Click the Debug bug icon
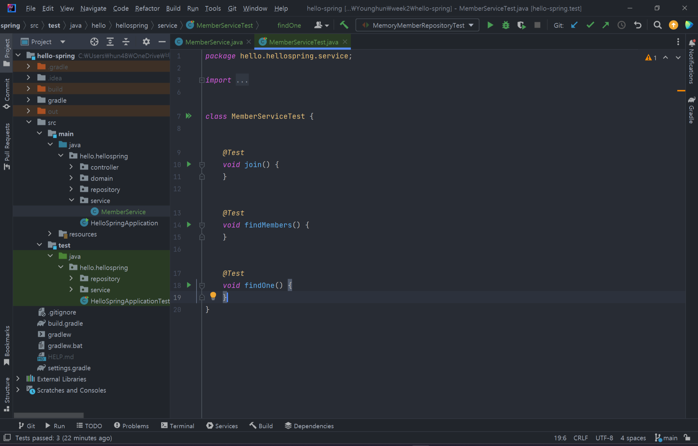This screenshot has width=698, height=446. click(x=506, y=25)
